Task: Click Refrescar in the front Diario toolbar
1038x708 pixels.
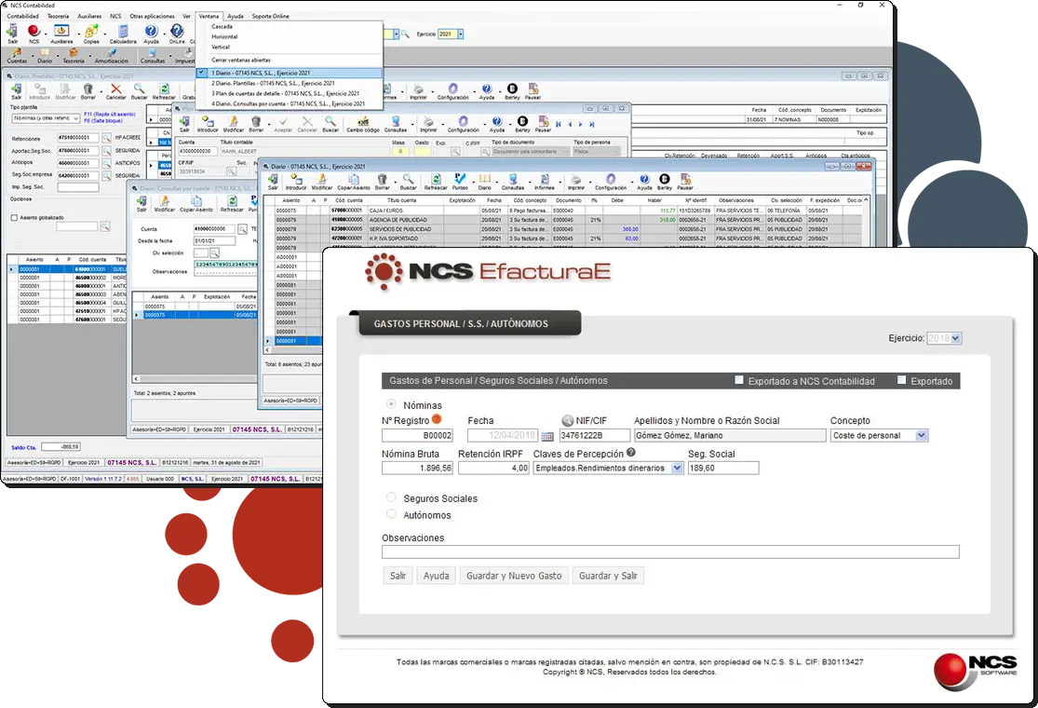Action: [x=436, y=183]
